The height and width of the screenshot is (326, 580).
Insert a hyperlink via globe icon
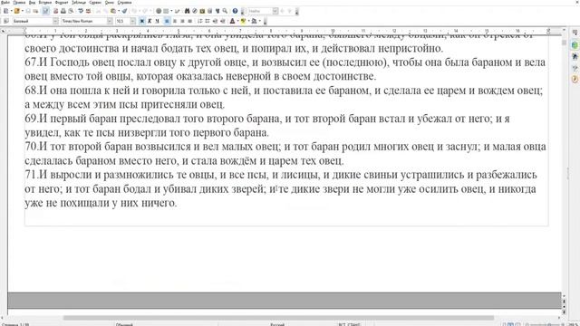click(159, 11)
